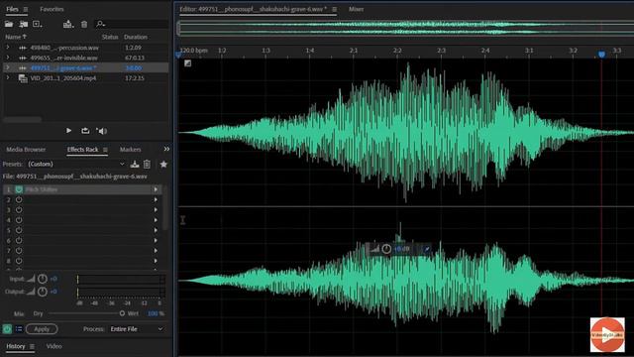The image size is (634, 357).
Task: Open the Presets (Custom) dropdown
Action: (x=76, y=164)
